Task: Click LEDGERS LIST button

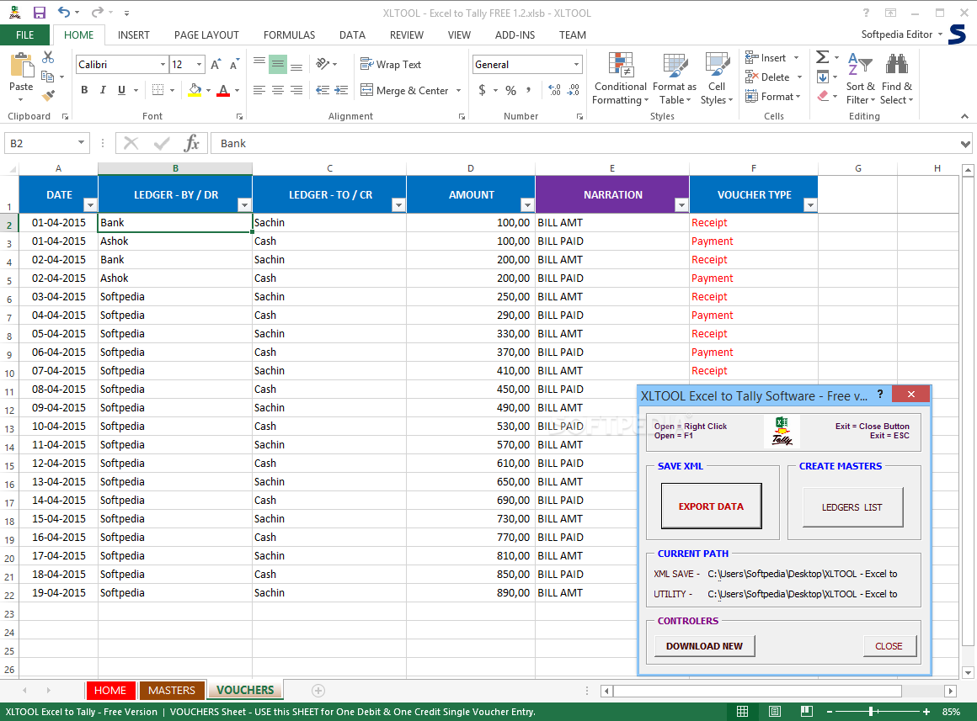Action: tap(852, 506)
